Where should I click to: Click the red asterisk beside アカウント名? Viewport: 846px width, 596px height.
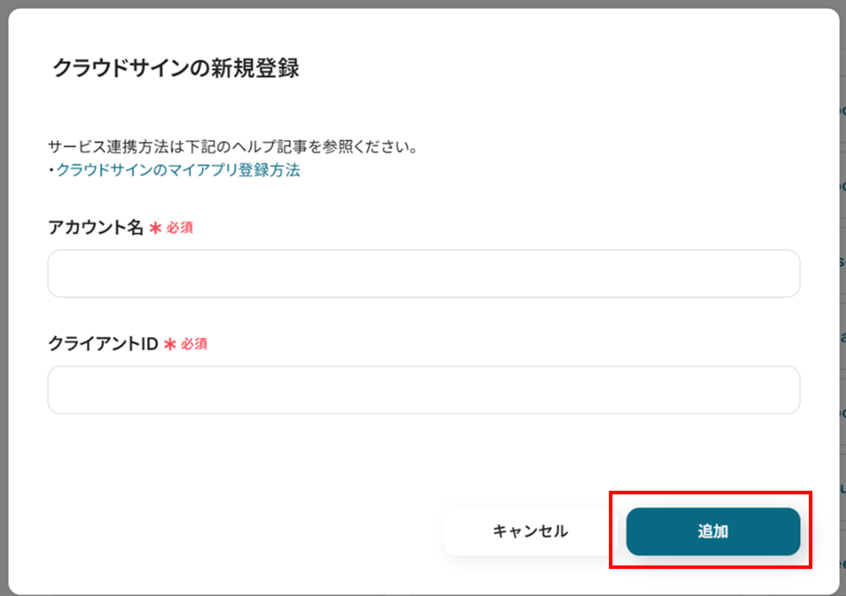point(155,228)
